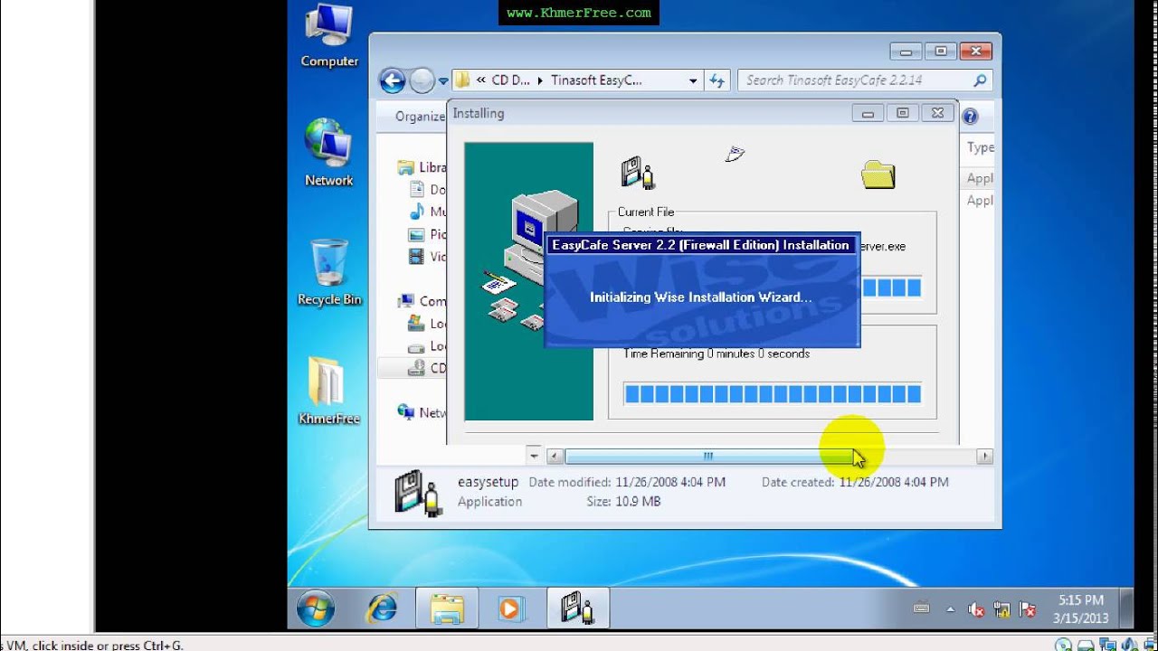Select the easysetup installer taskbar button
Viewport: 1158px width, 651px height.
point(577,608)
